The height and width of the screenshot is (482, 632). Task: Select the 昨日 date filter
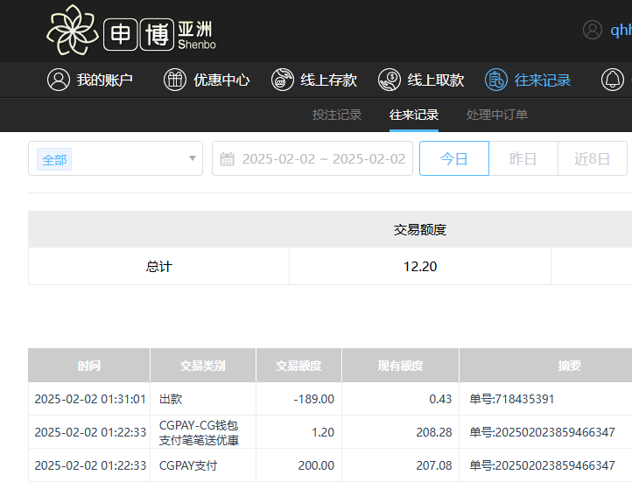point(523,159)
